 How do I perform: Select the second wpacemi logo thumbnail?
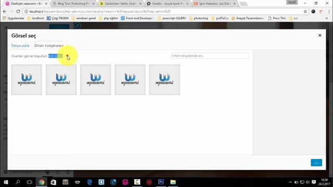[61, 79]
